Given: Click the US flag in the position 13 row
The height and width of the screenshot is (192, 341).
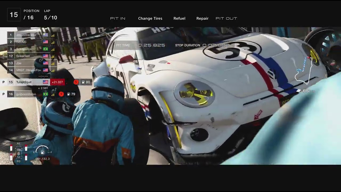Looking at the screenshot, I should click(x=46, y=63).
